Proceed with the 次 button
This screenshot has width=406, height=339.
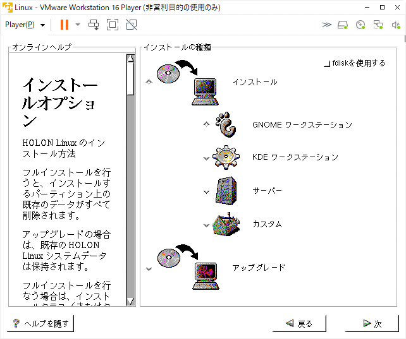[372, 323]
